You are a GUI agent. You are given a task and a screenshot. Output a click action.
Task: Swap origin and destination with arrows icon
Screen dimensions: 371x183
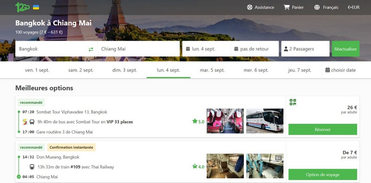(91, 49)
